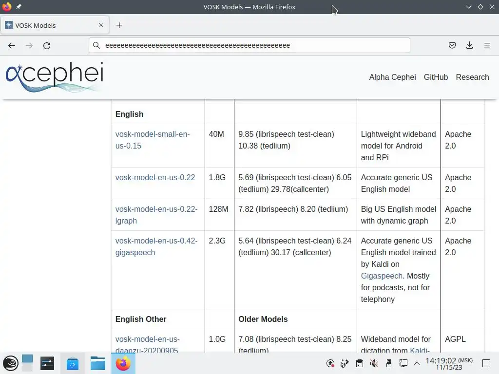The width and height of the screenshot is (499, 374).
Task: Expand the hidden system tray icons
Action: click(417, 363)
